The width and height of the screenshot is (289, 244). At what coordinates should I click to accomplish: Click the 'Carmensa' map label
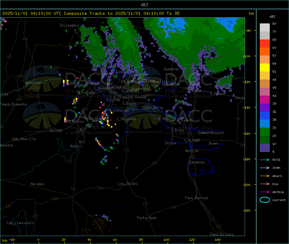197,162
